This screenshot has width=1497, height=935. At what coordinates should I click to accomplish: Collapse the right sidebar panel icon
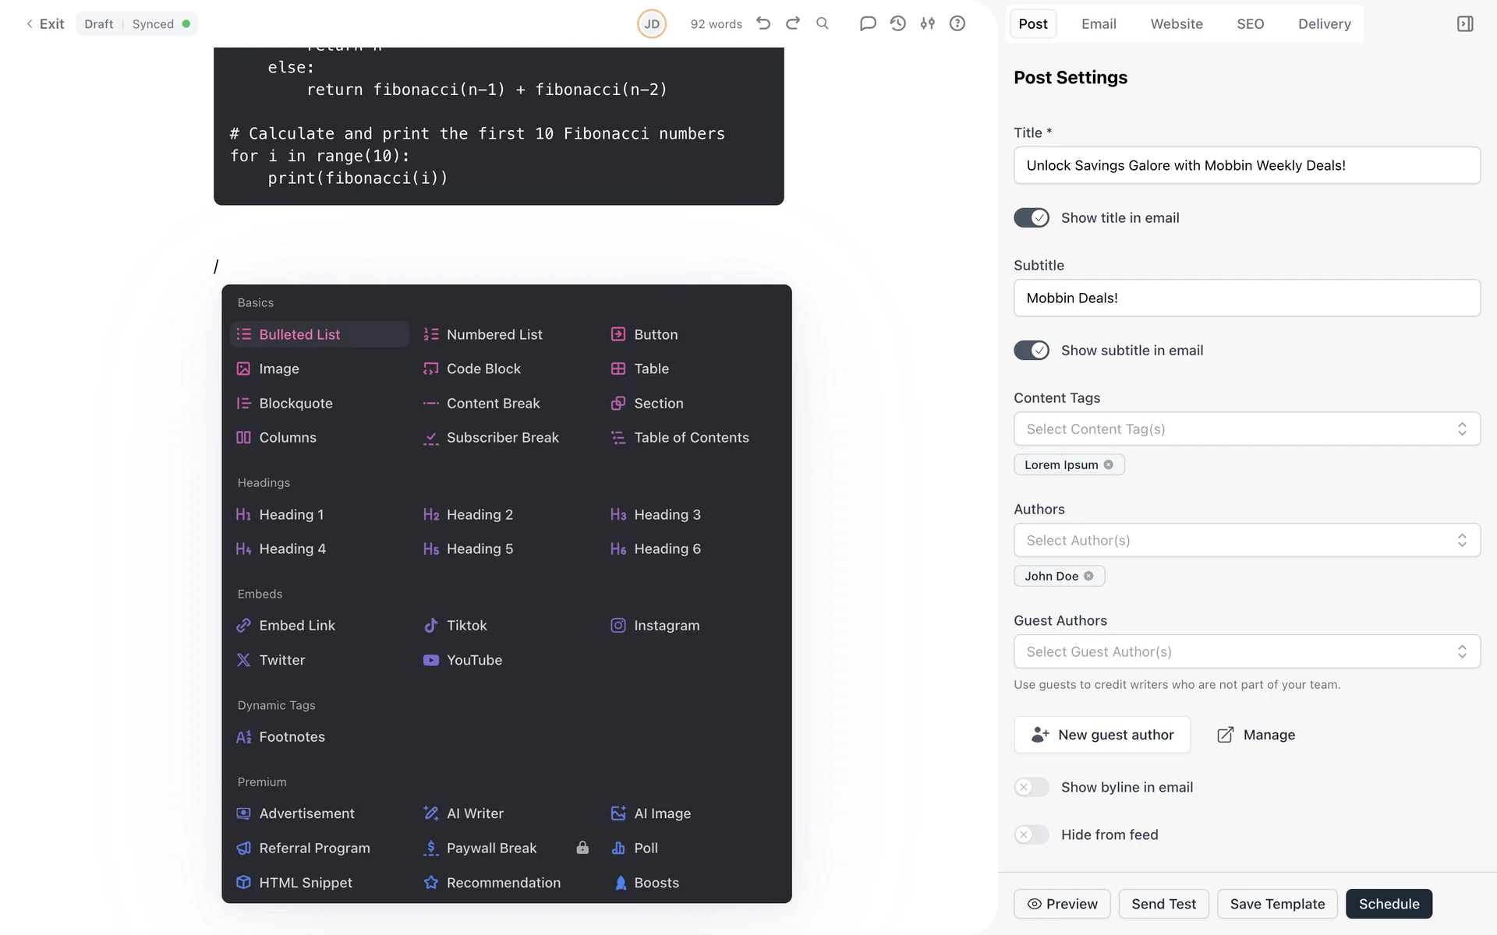[x=1465, y=23]
